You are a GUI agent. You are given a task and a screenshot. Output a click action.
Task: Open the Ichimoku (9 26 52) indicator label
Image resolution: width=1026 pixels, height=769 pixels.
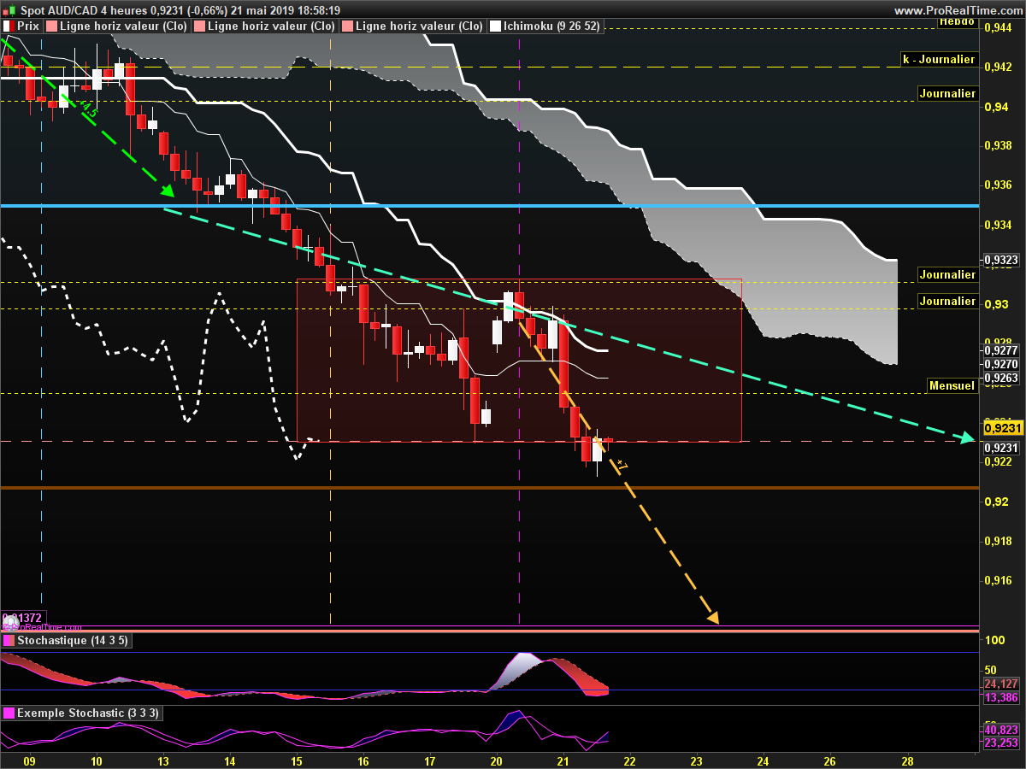552,26
